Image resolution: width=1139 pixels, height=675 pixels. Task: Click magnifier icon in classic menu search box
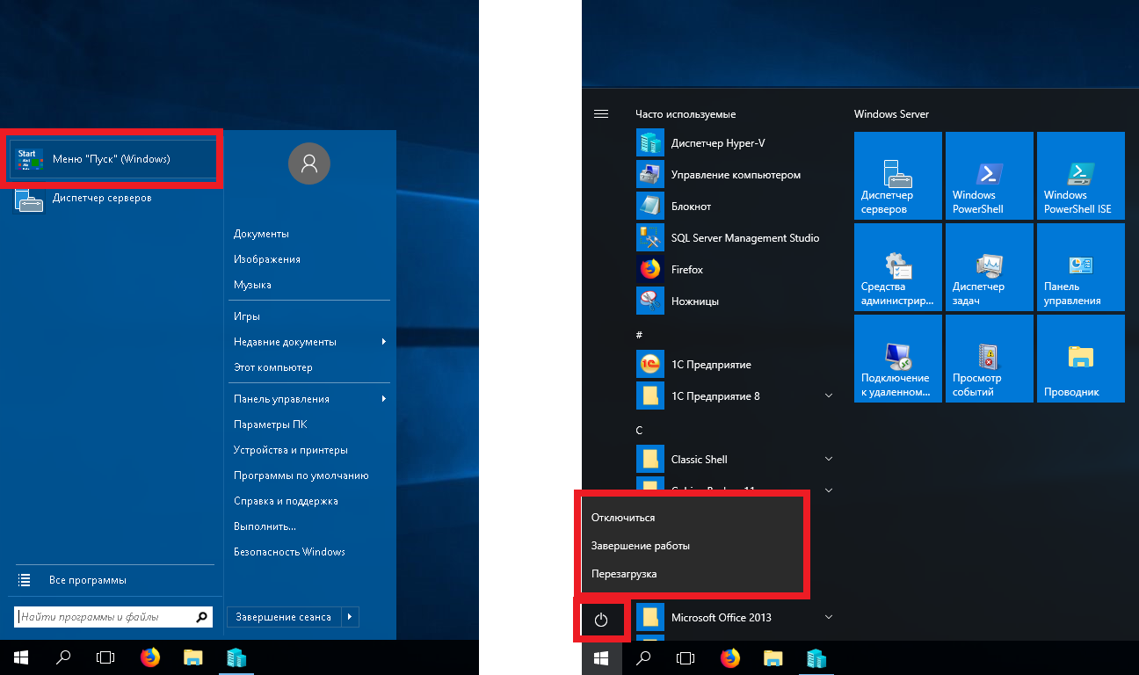(202, 617)
